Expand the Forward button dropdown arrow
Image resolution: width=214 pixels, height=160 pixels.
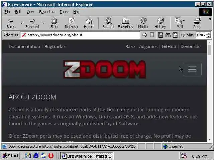click(x=43, y=23)
